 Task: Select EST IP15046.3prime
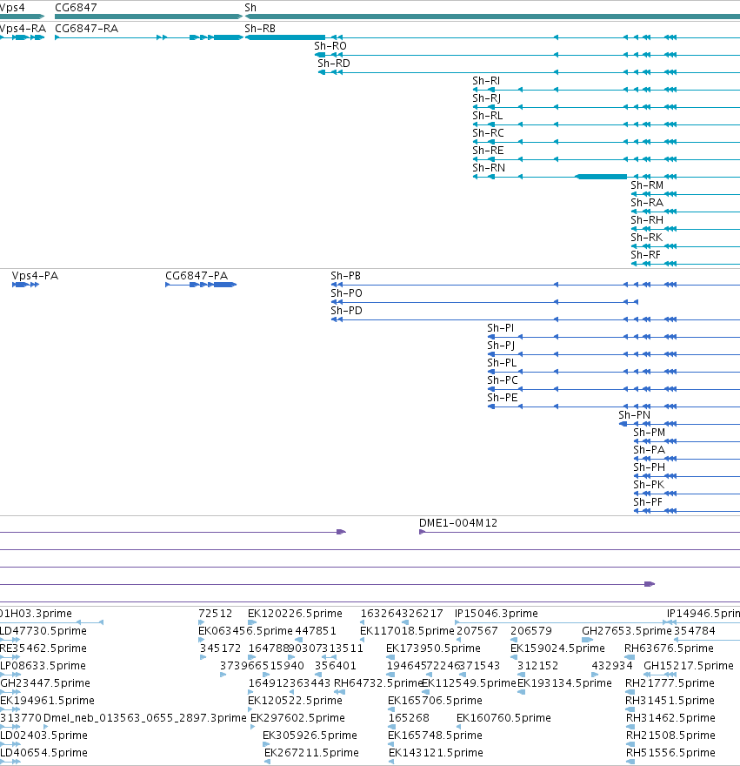pyautogui.click(x=497, y=614)
